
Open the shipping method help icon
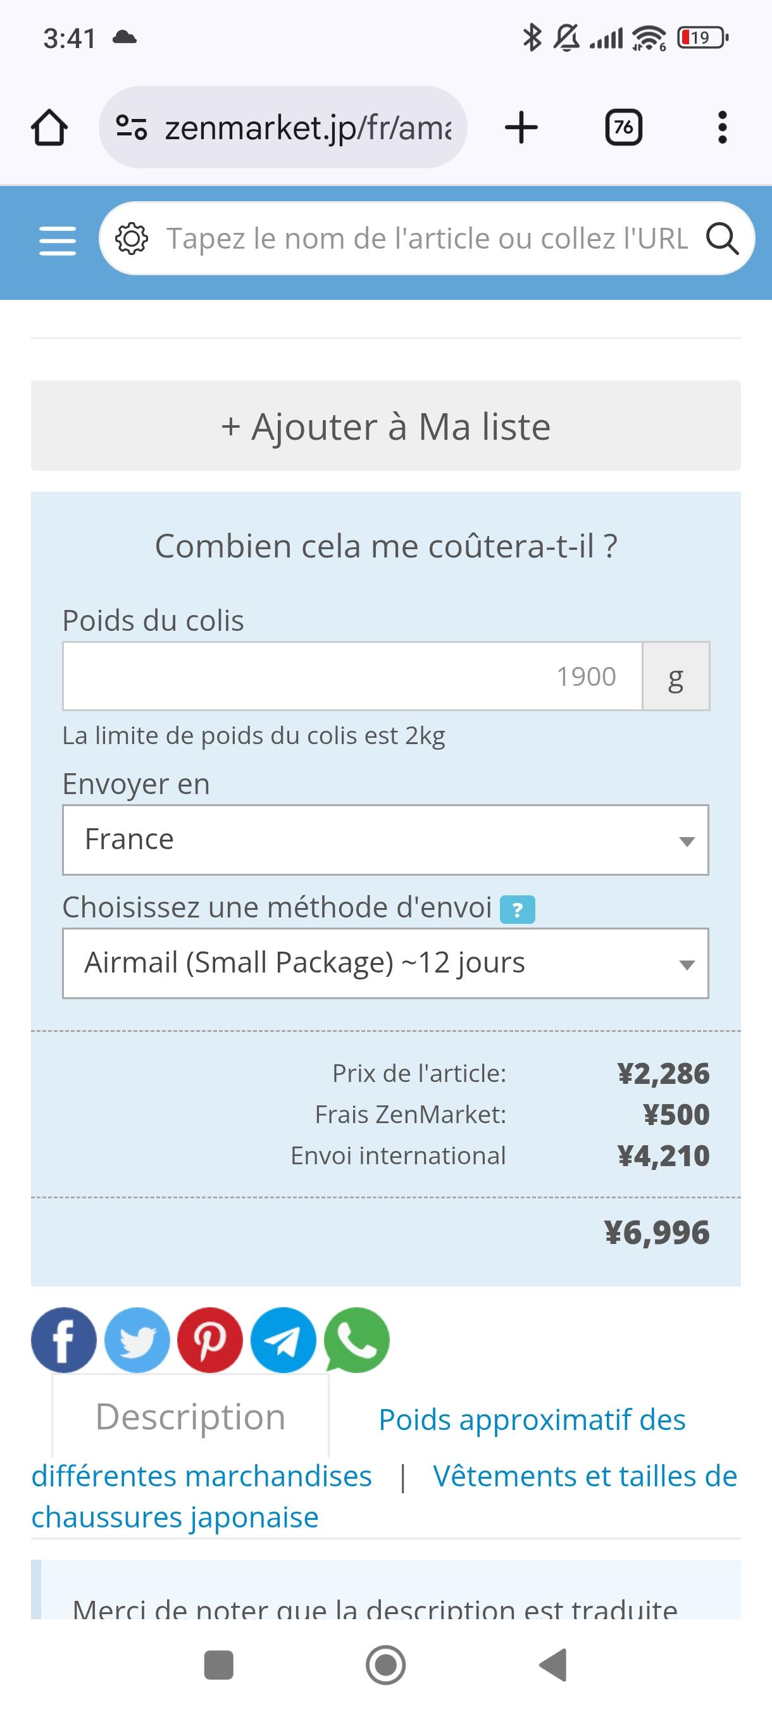pos(518,910)
